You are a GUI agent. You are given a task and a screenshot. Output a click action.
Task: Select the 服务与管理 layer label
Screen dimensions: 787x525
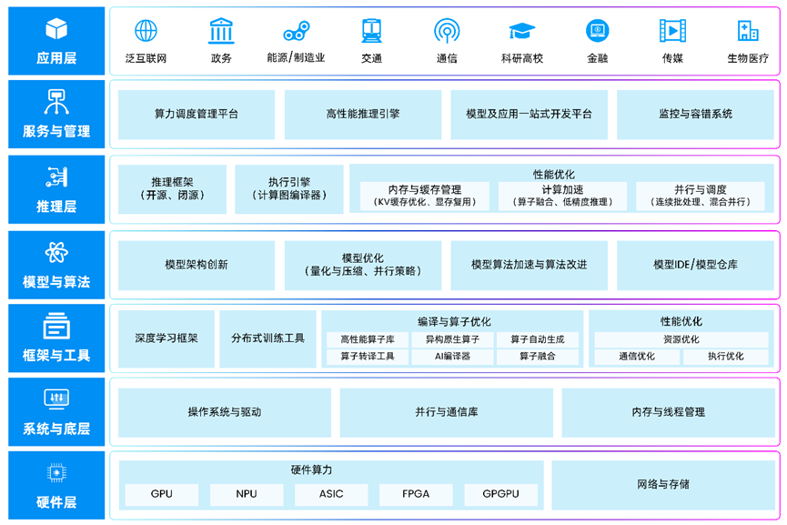coord(56,132)
